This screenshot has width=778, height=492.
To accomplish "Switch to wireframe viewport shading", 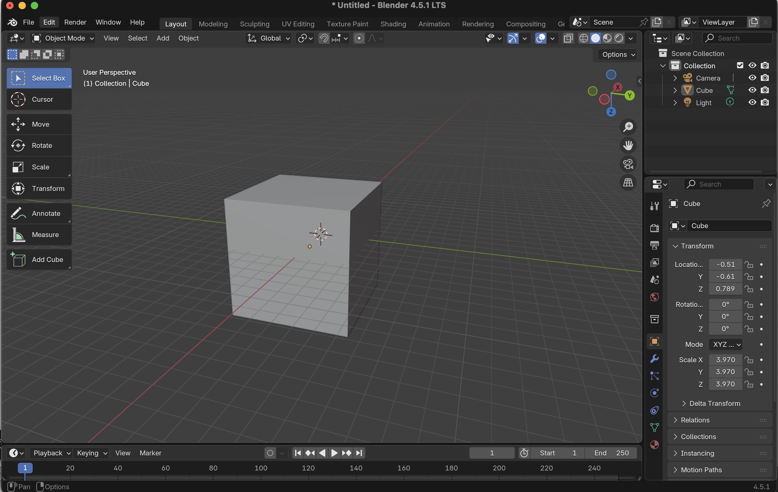I will pyautogui.click(x=583, y=38).
